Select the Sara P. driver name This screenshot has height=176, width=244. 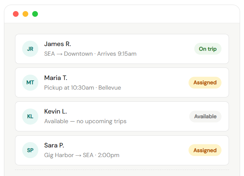click(x=54, y=145)
